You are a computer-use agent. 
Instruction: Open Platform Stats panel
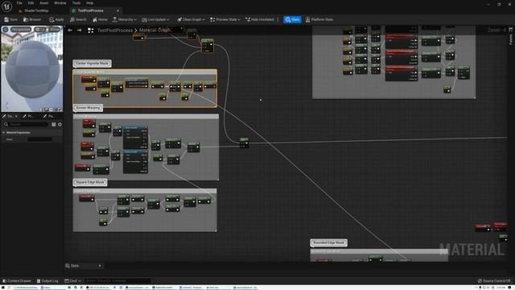(x=319, y=19)
